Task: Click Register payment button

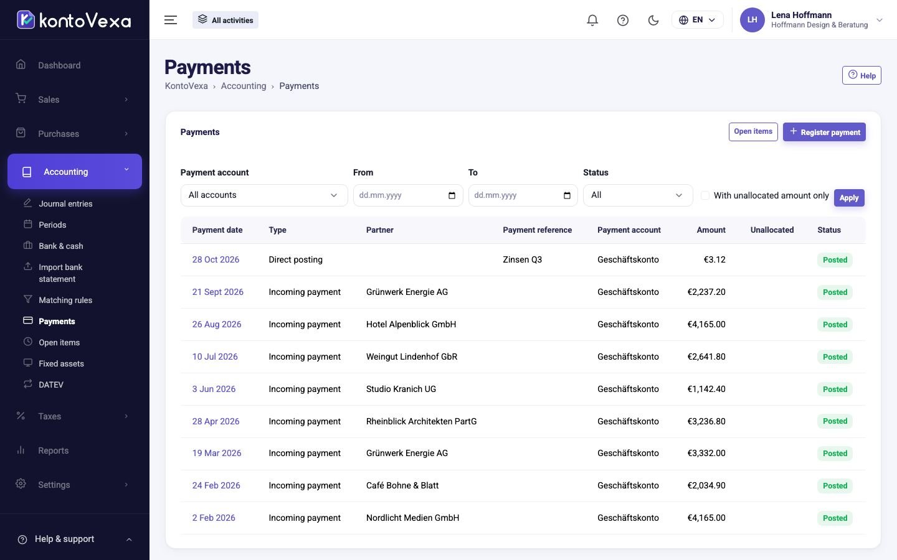Action: click(824, 132)
